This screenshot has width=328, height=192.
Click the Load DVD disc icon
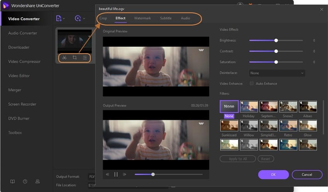pyautogui.click(x=78, y=19)
